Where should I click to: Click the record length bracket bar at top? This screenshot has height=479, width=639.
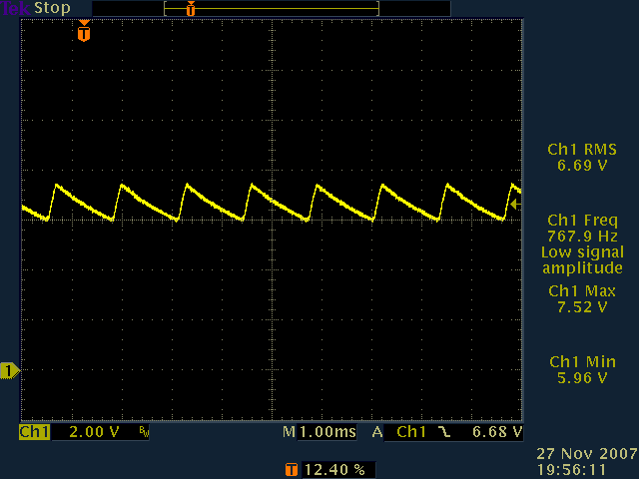click(x=272, y=9)
